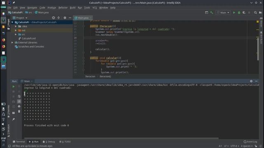
Task: Click CalculoPi breadcrumb in navigation bar
Action: coord(15,12)
